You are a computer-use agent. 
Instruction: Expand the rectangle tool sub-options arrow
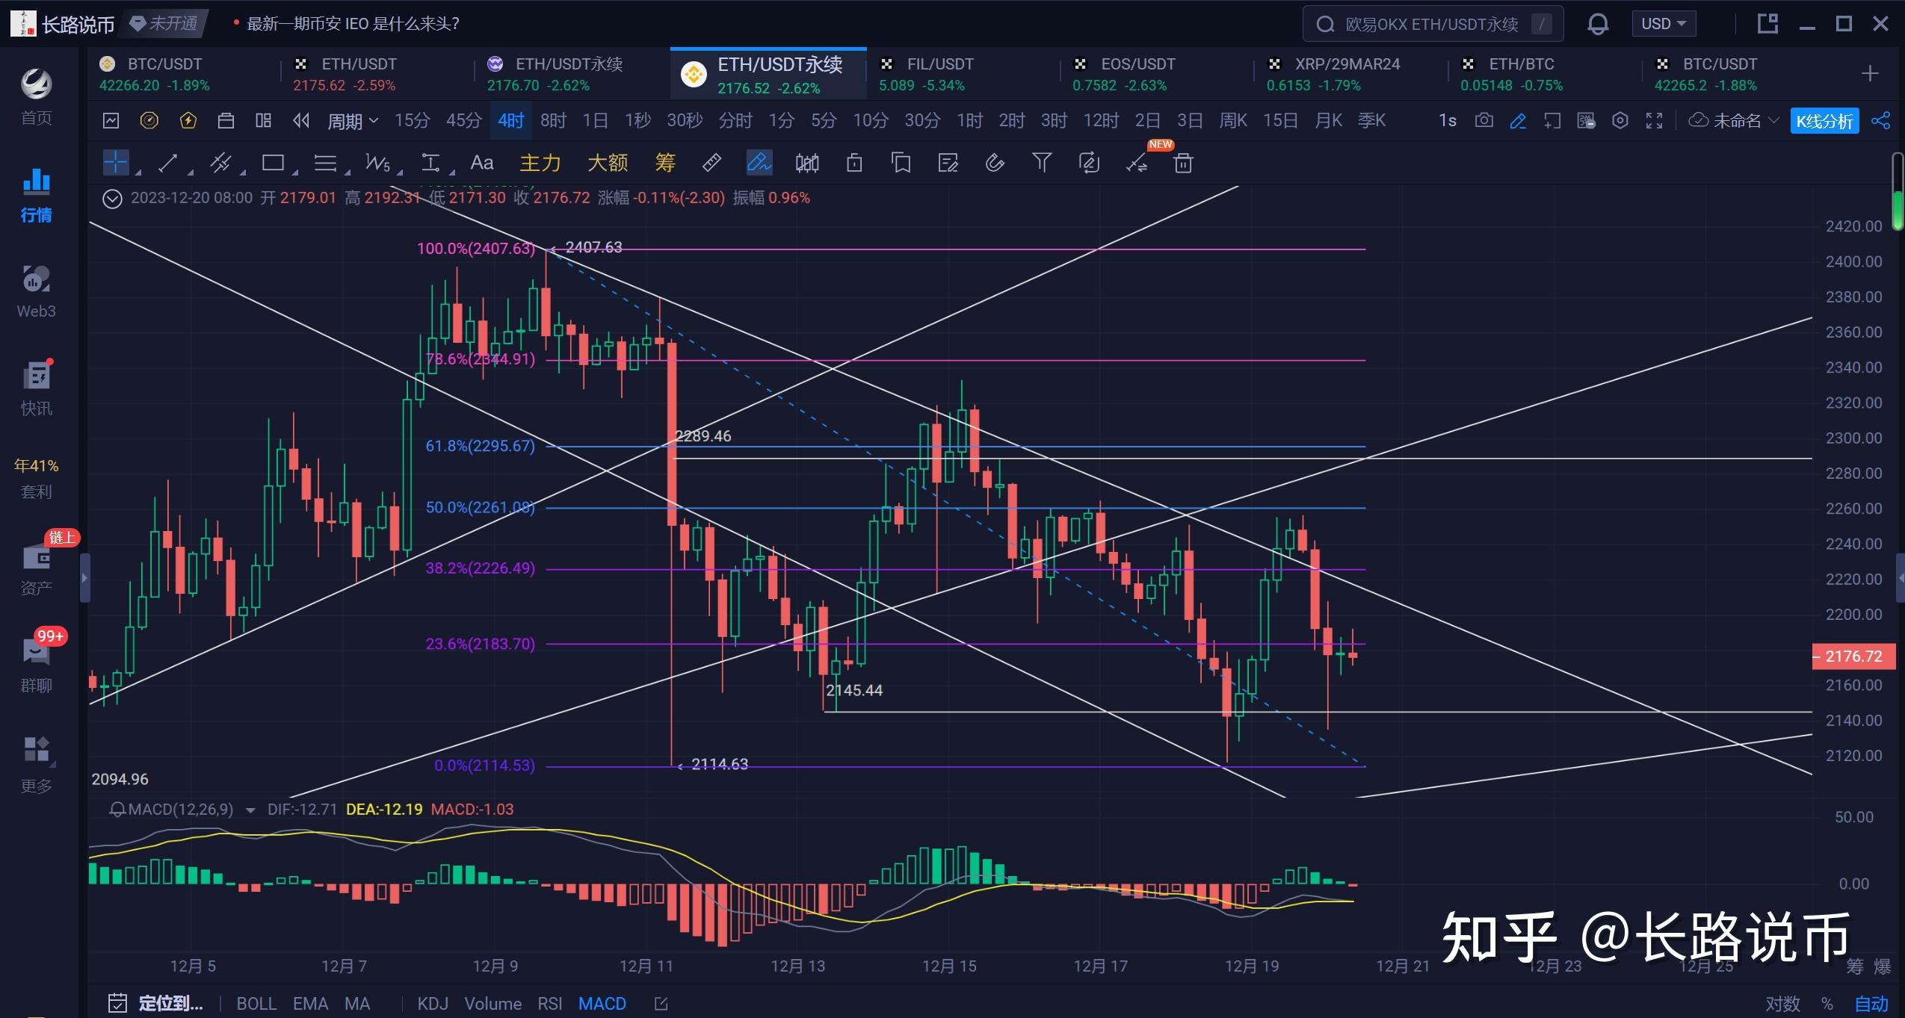point(294,173)
